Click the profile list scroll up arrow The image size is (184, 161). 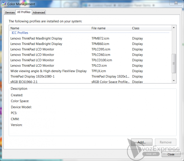(x=174, y=28)
